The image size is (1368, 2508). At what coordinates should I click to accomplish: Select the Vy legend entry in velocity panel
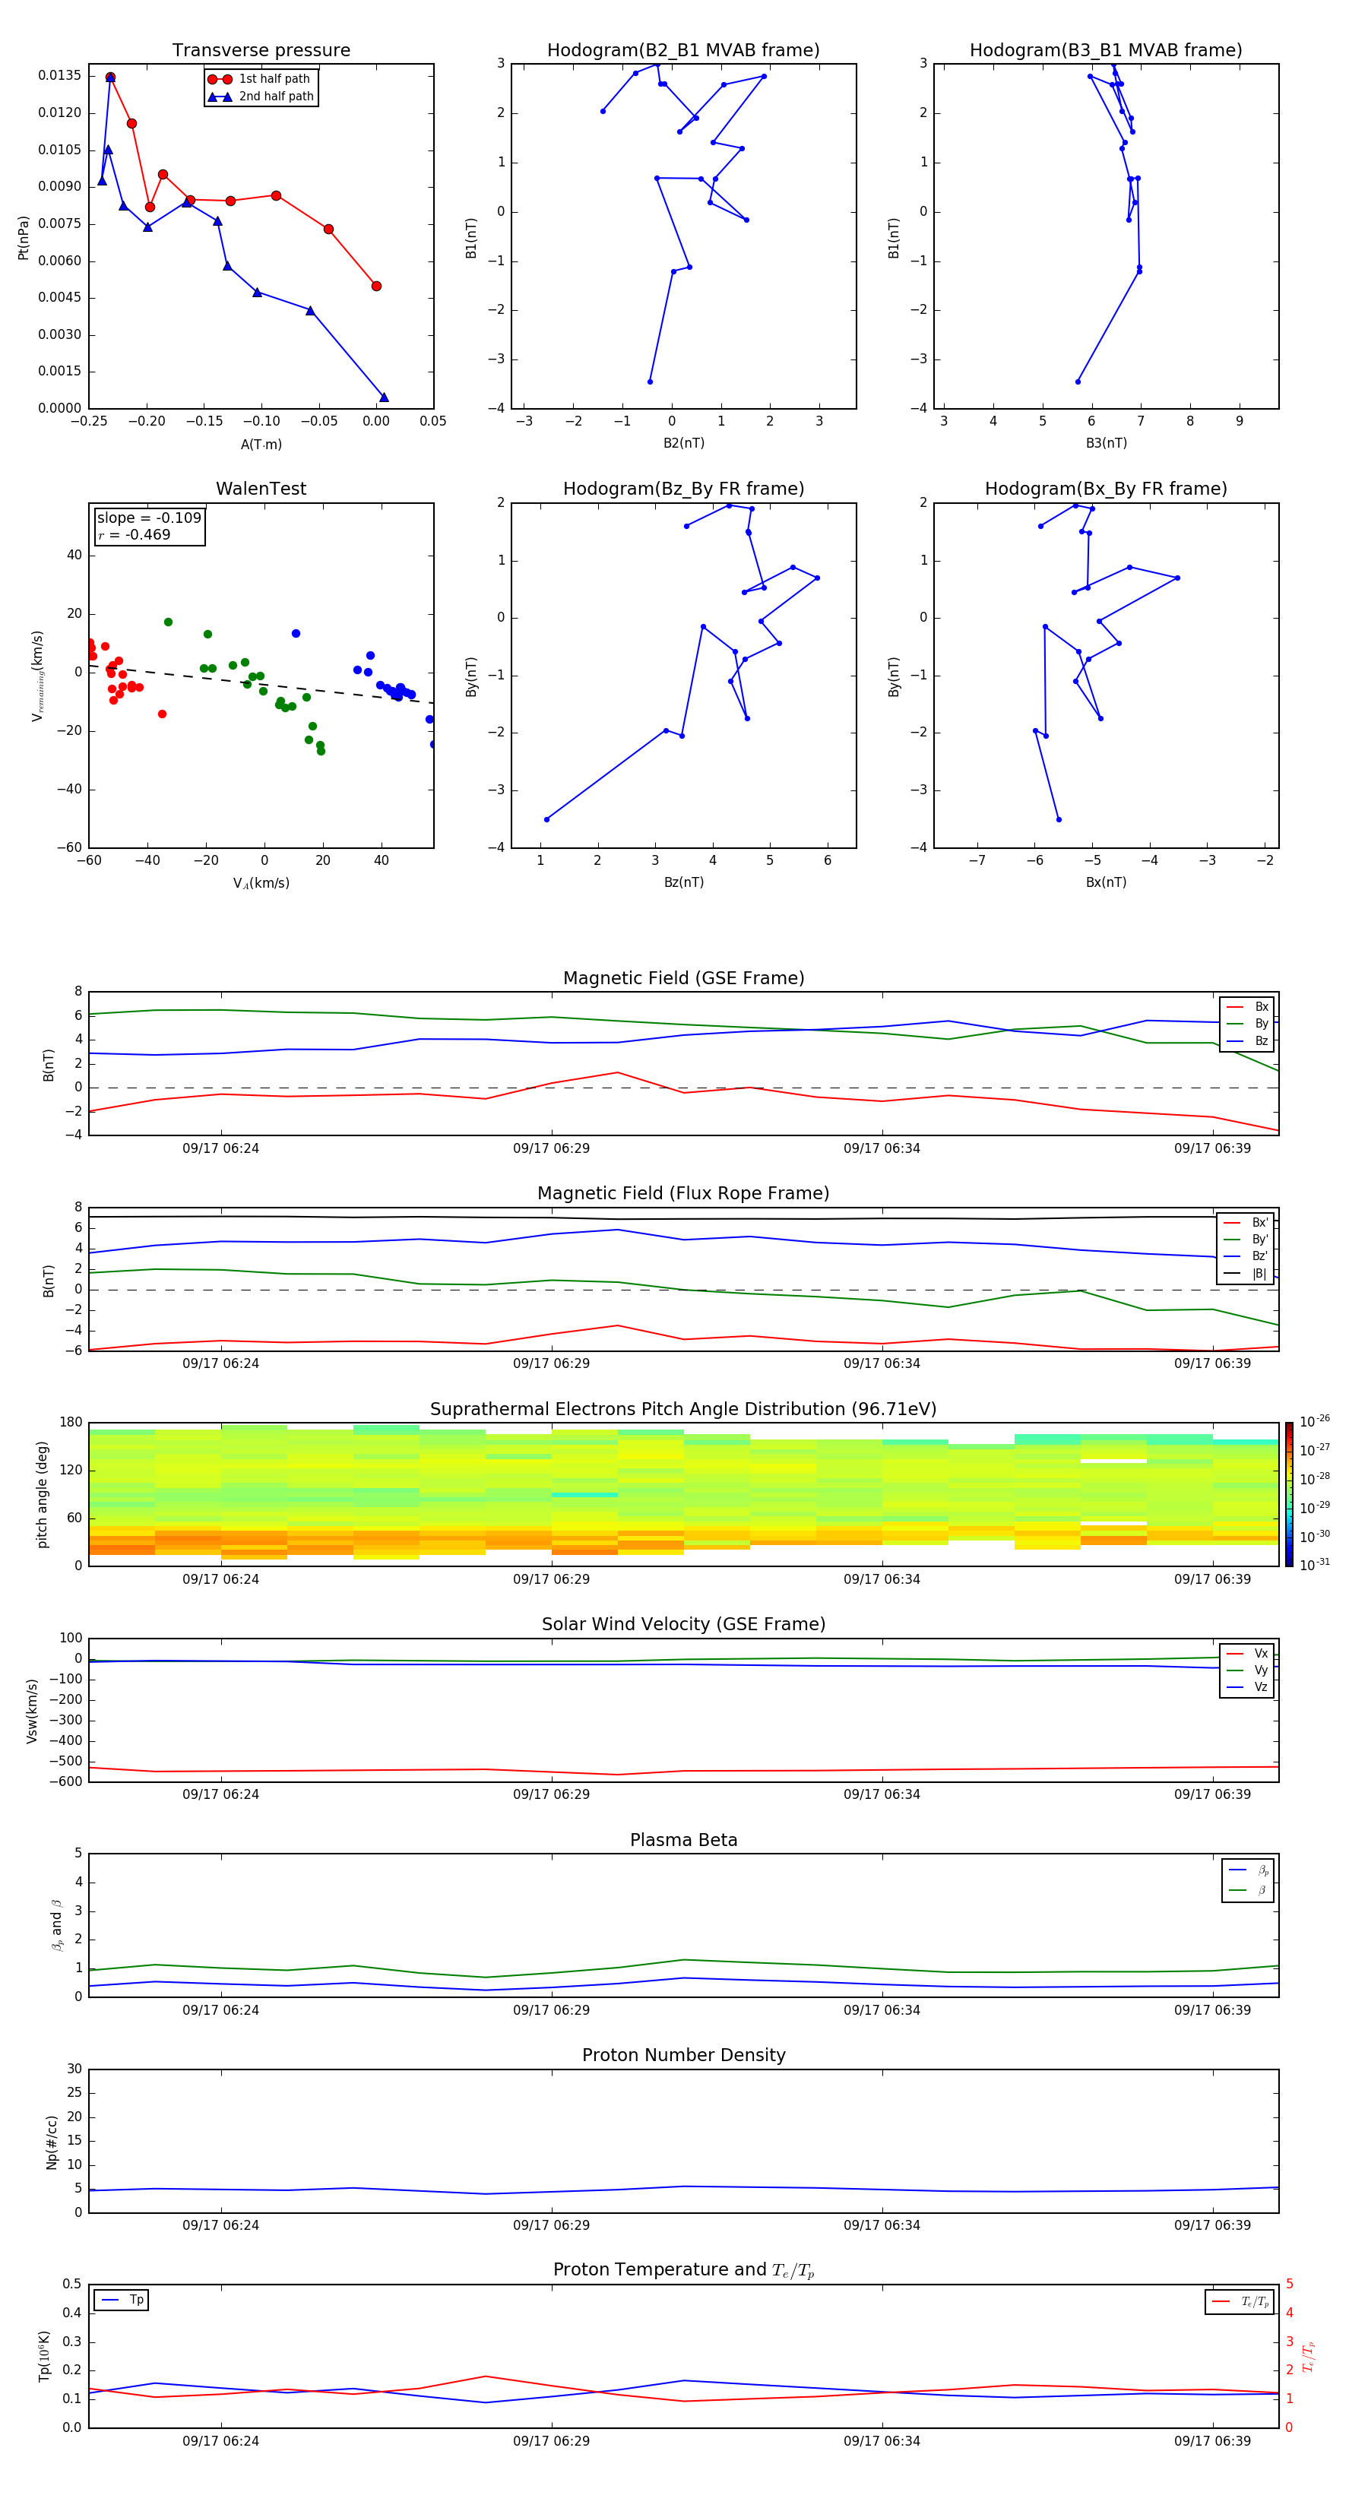pyautogui.click(x=1247, y=1670)
